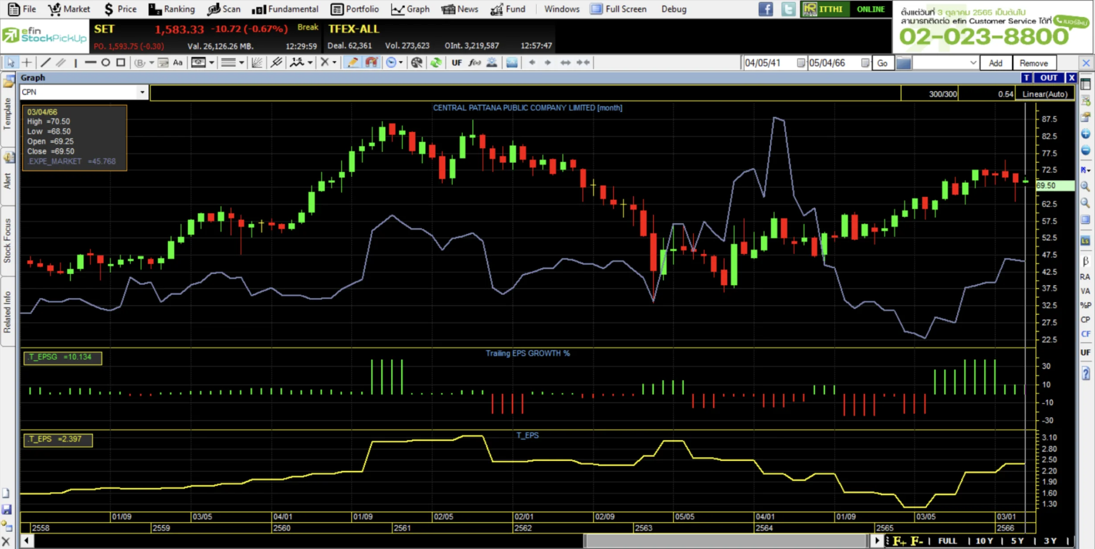Click the beta icon in right sidebar
1095x549 pixels.
pos(1085,261)
